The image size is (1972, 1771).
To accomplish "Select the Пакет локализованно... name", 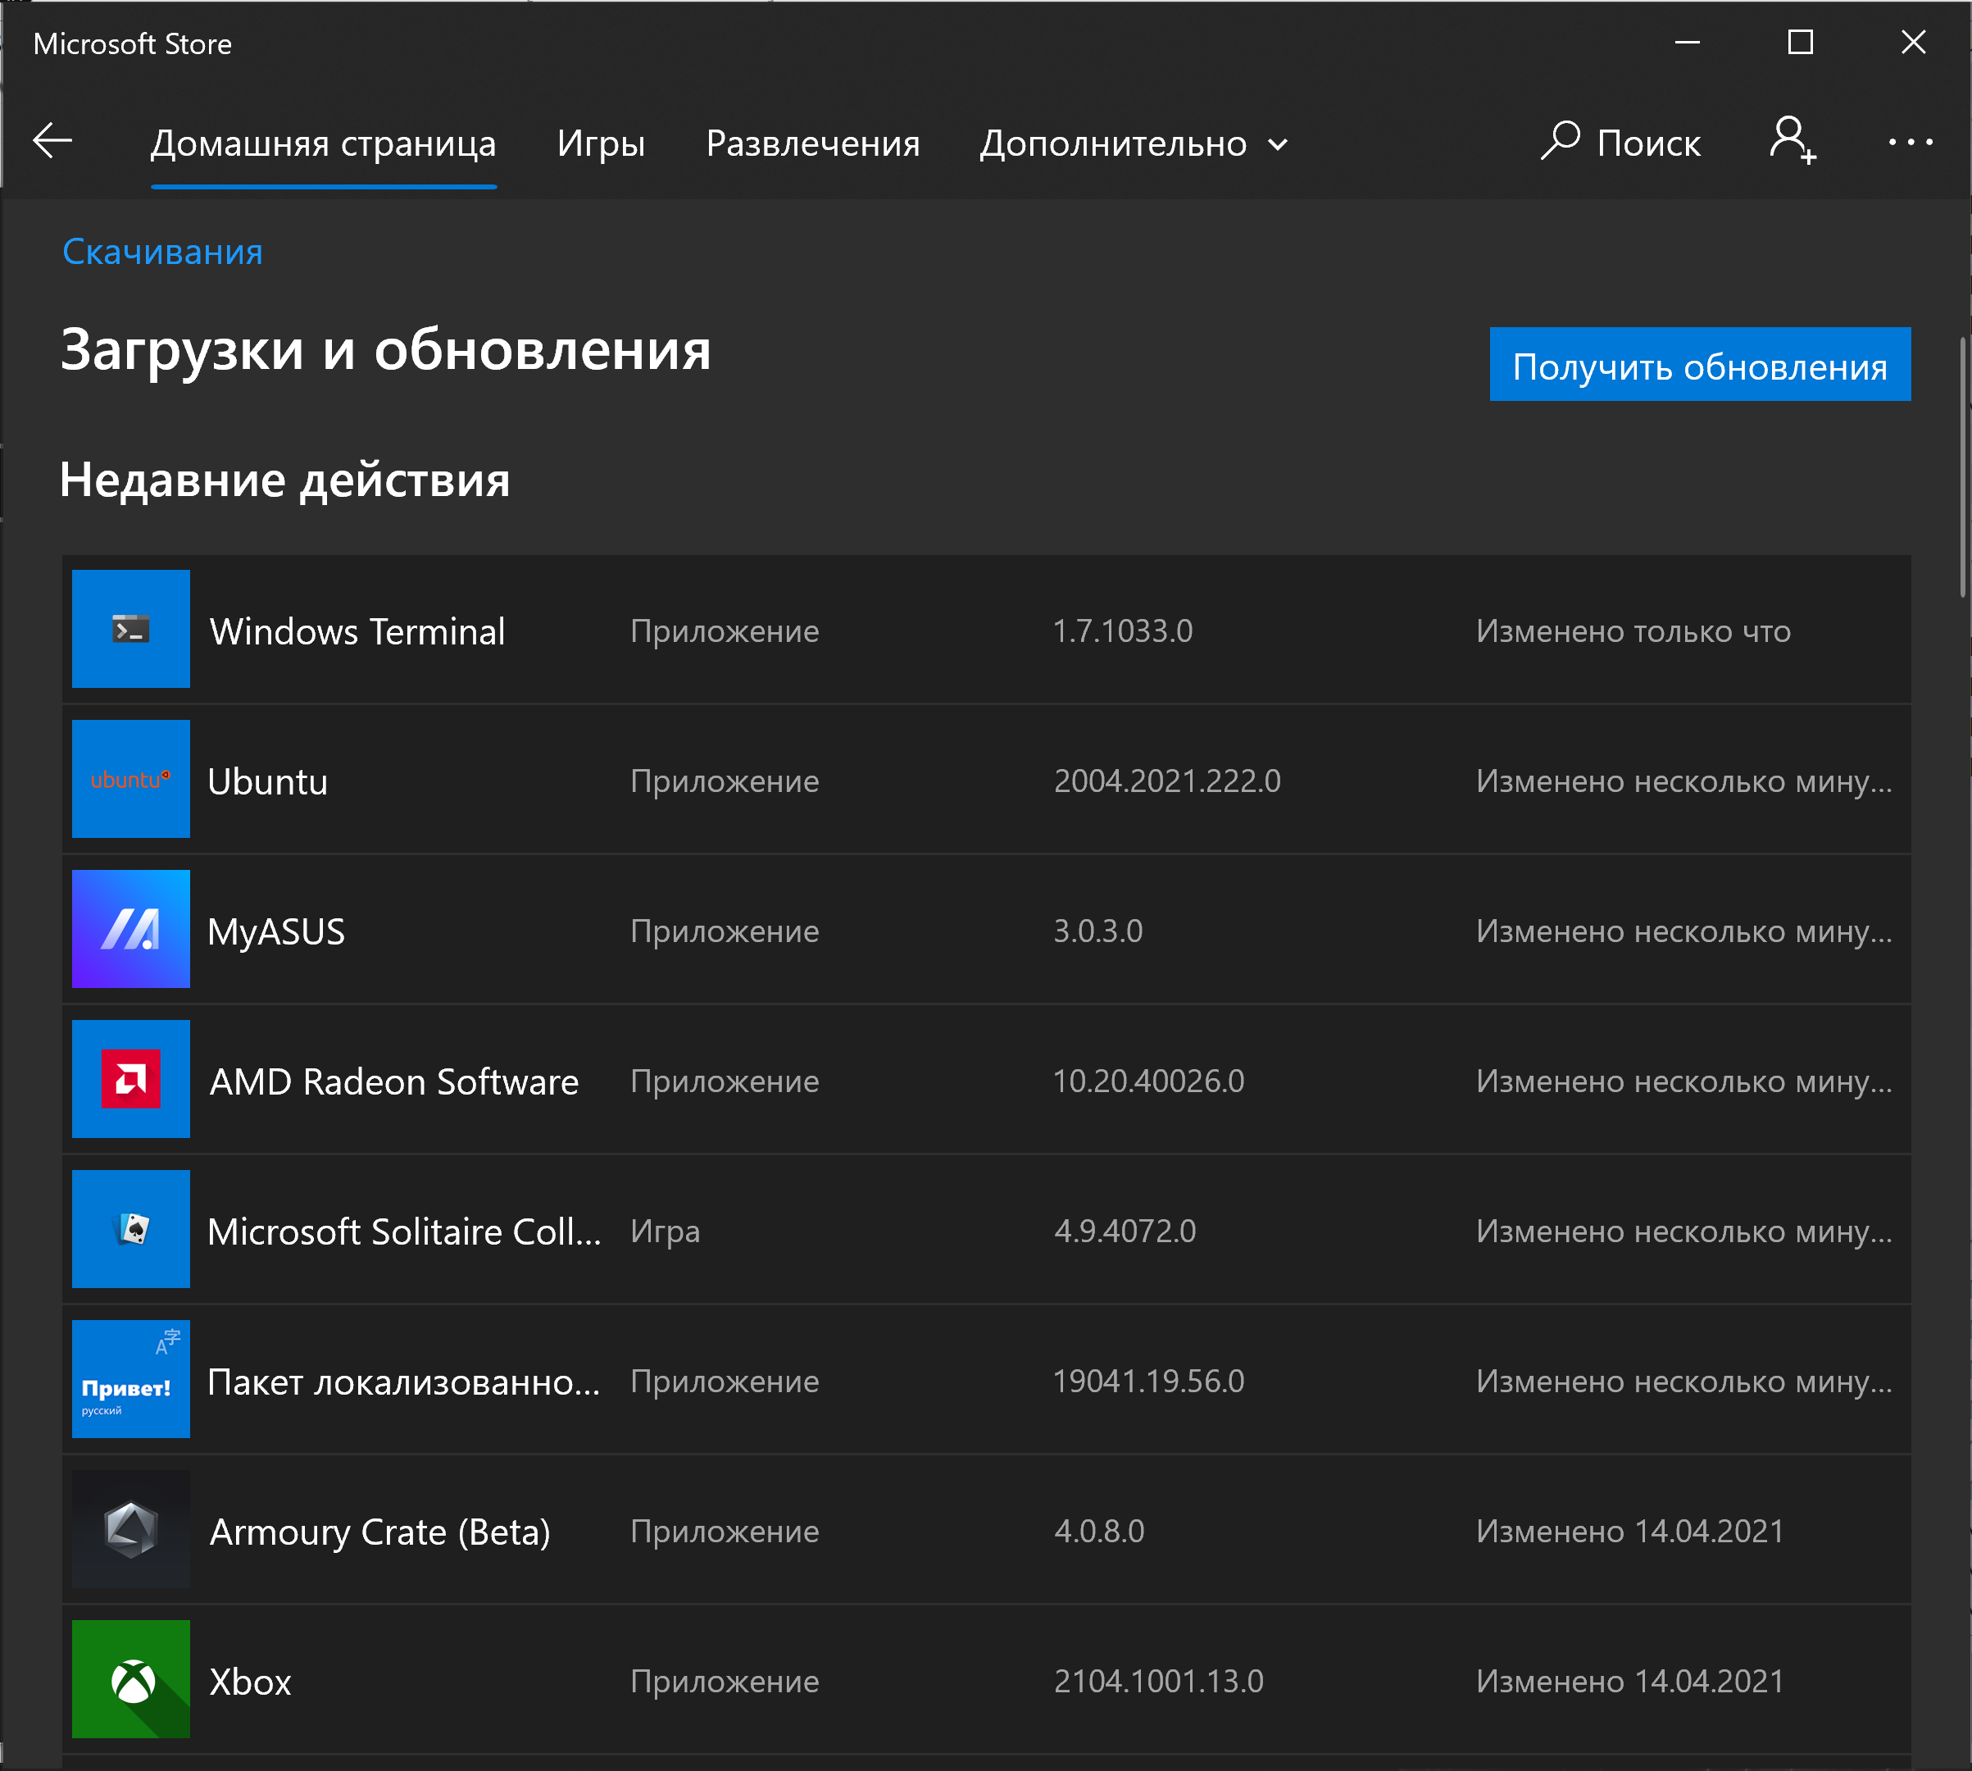I will pos(404,1382).
